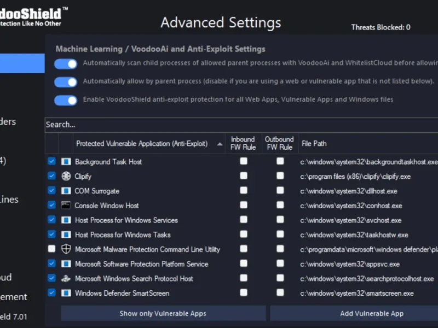438x328 pixels.
Task: Click Show only Vulnerable Apps button
Action: pos(163,313)
